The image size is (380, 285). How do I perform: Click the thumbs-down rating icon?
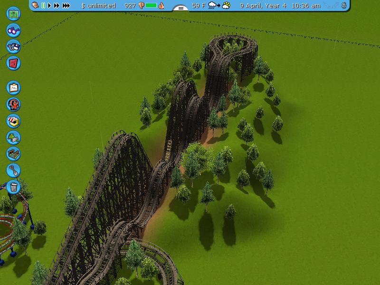pos(141,6)
